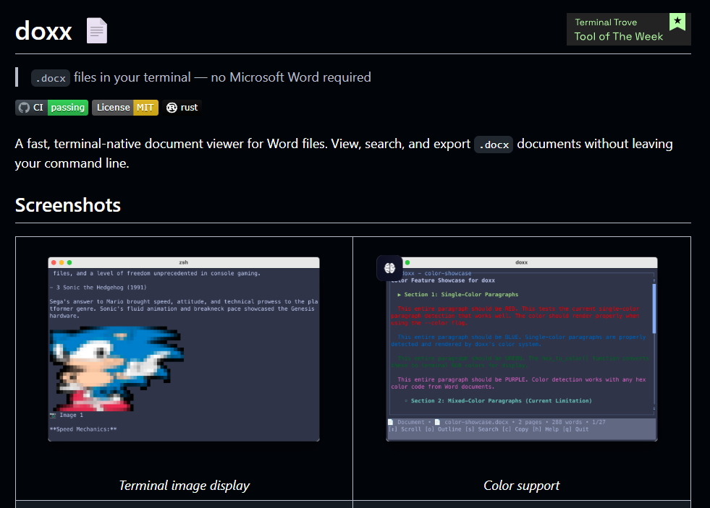This screenshot has width=710, height=508.
Task: Click the color-showcase.docx status bar text
Action: [x=476, y=422]
